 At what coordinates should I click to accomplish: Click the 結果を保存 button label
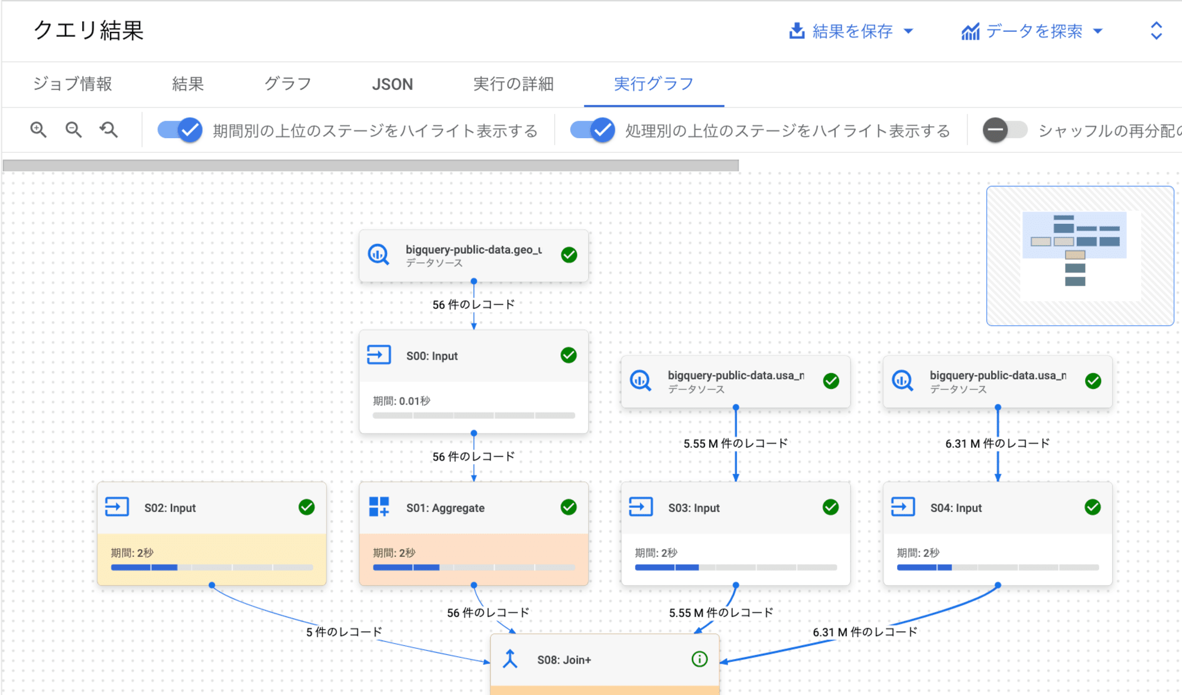pos(852,31)
